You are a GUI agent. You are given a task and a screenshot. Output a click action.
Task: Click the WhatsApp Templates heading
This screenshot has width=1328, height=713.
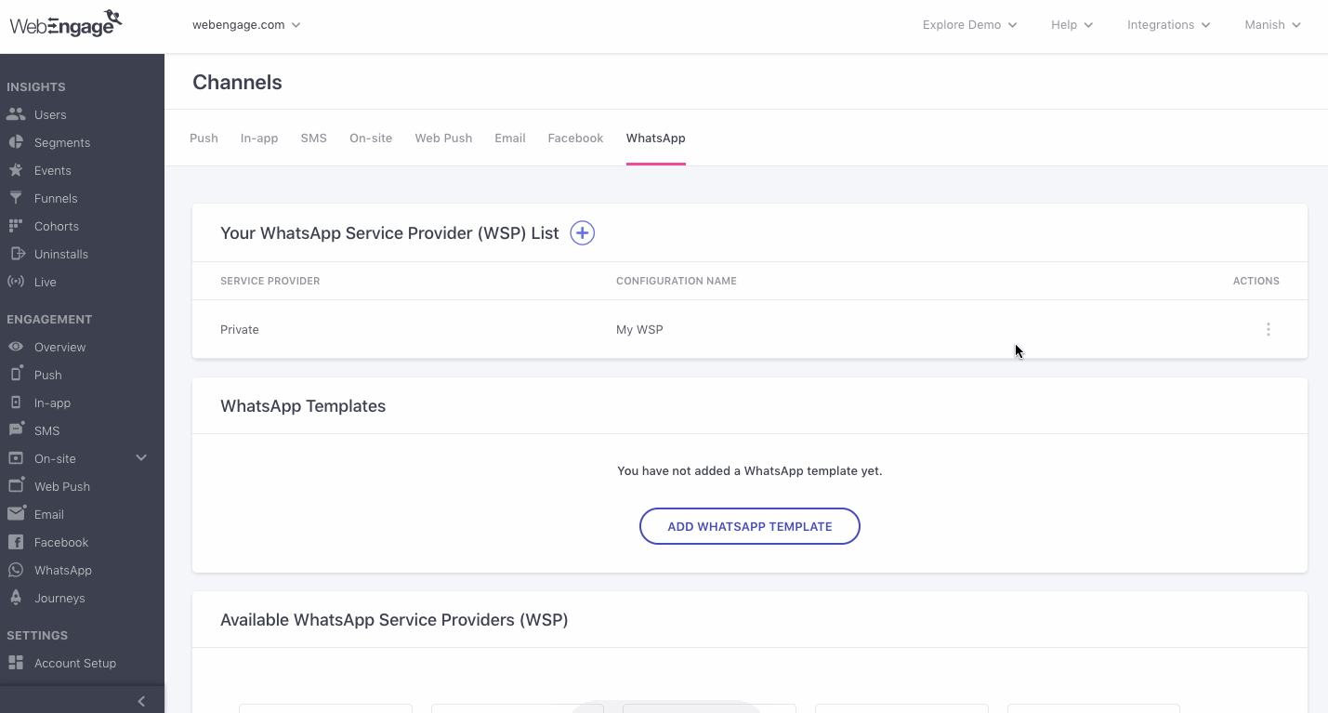[303, 406]
